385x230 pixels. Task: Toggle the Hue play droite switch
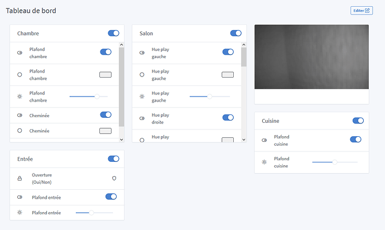[x=228, y=117]
